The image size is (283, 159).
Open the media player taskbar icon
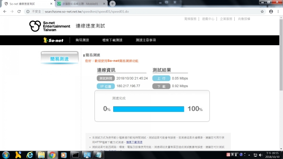click(x=64, y=155)
